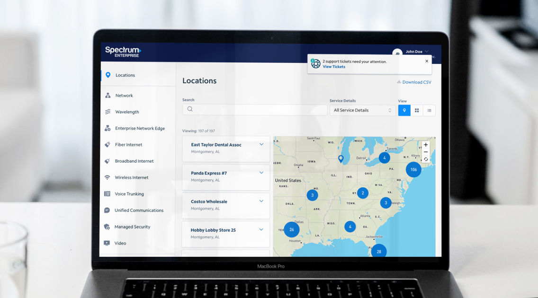The width and height of the screenshot is (538, 298).
Task: Zoom out on the map
Action: tap(426, 152)
